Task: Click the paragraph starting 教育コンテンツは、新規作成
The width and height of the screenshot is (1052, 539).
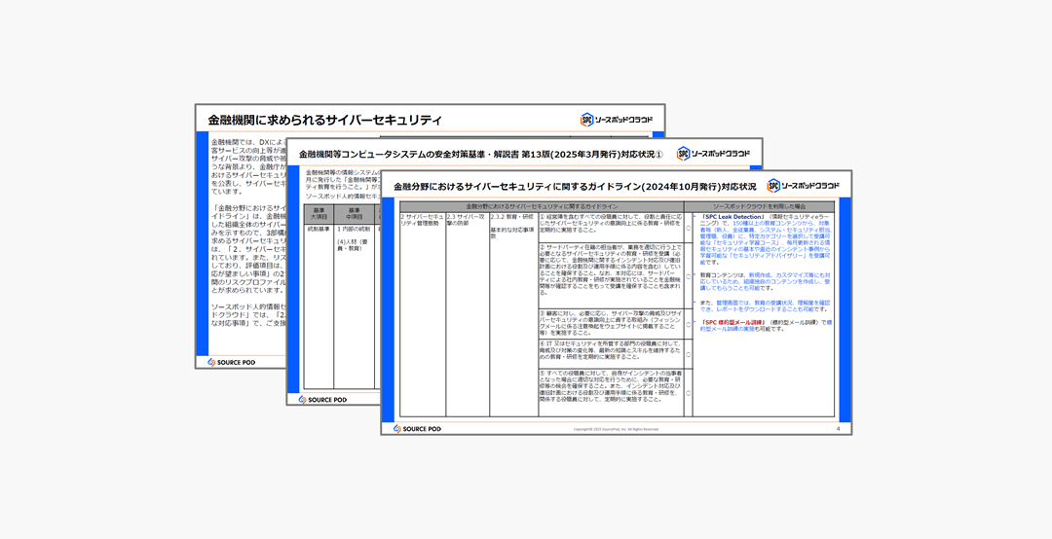Action: [766, 281]
